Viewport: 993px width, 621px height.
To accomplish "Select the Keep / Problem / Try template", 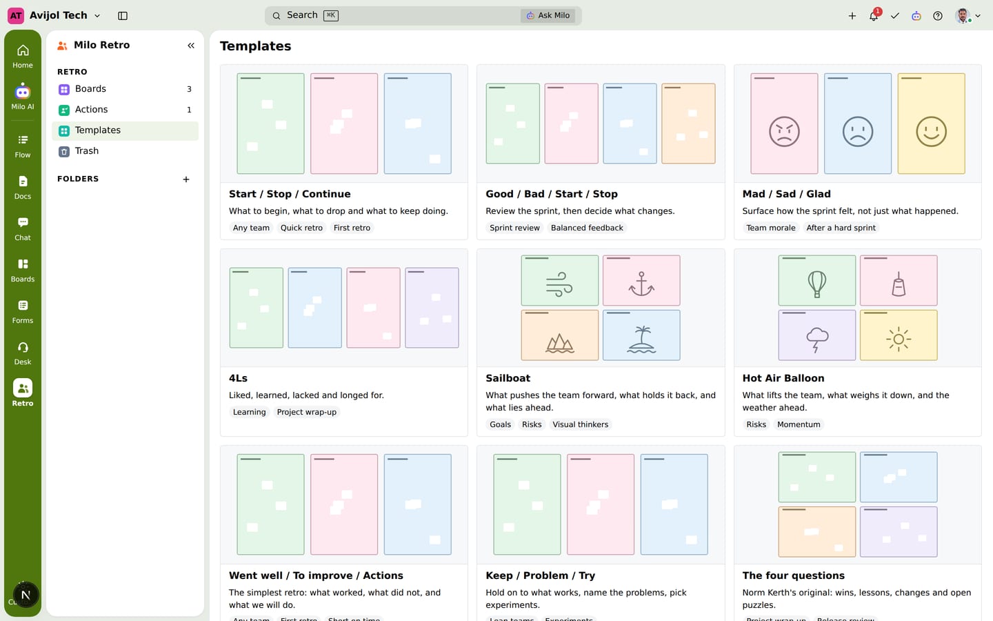I will (x=601, y=533).
